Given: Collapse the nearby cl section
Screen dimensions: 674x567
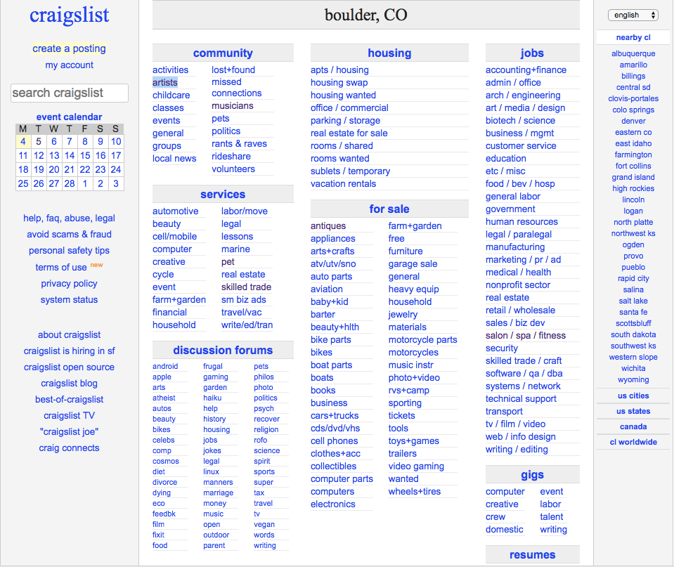Looking at the screenshot, I should (633, 37).
